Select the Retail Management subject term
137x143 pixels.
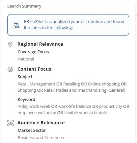pyautogui.click(x=37, y=84)
